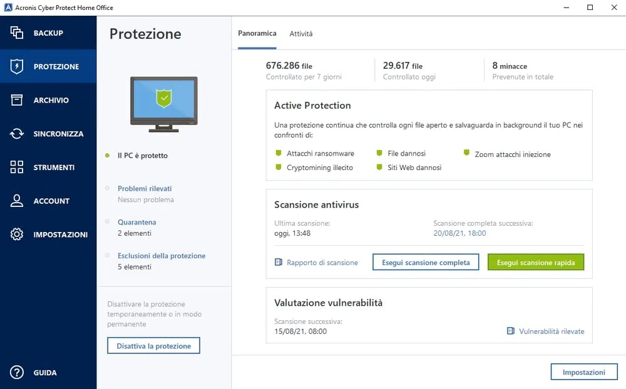Click the Archivio box icon
This screenshot has width=626, height=389.
17,99
